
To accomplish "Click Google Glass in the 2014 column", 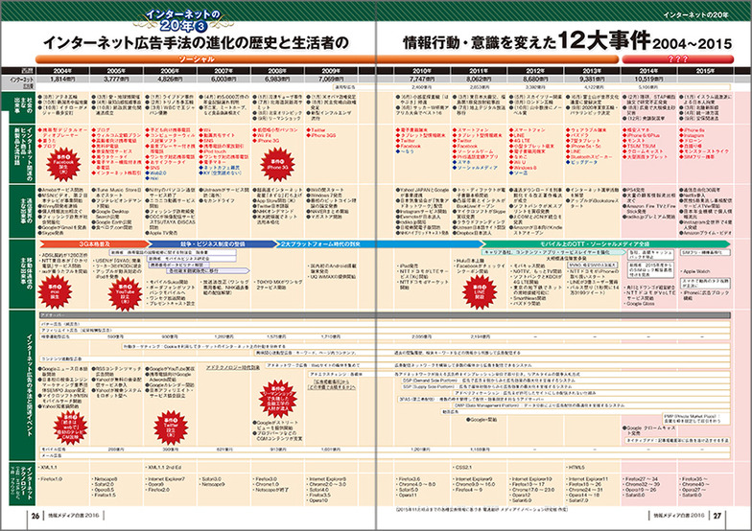I will pos(639,303).
